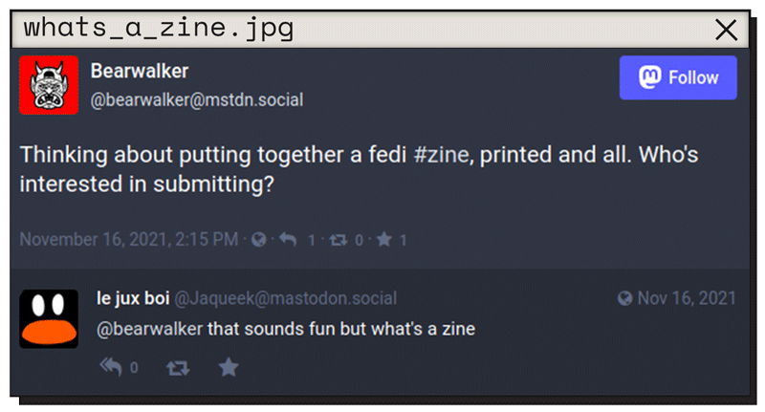Open the November 16, 2021 timestamp link
The image size is (765, 412).
coord(129,239)
